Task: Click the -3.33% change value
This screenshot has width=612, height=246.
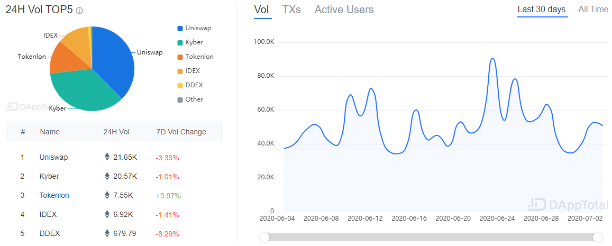Action: pyautogui.click(x=167, y=158)
